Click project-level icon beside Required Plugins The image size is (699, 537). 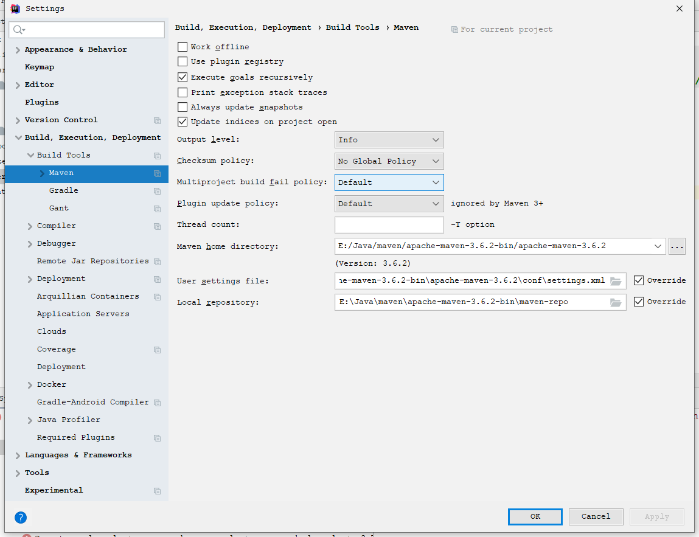pos(158,438)
